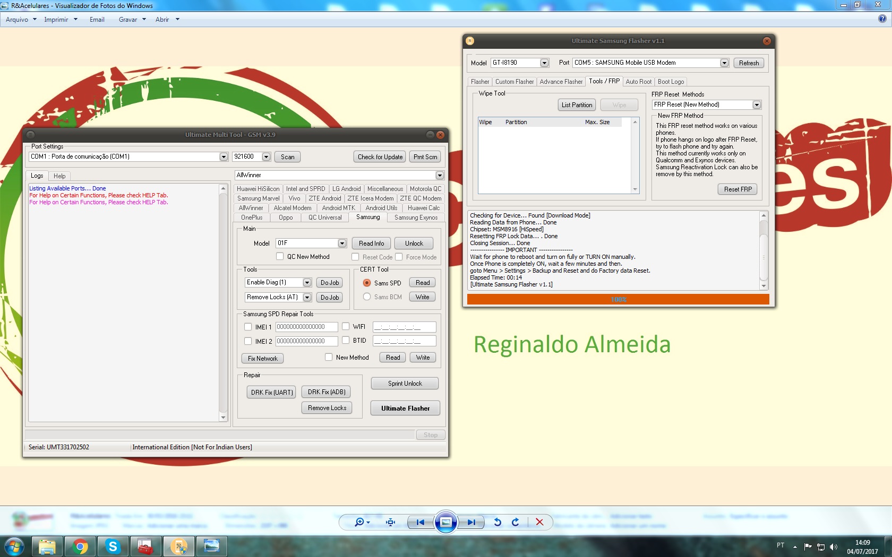Open the Imprimir menu
This screenshot has height=557, width=892.
61,20
